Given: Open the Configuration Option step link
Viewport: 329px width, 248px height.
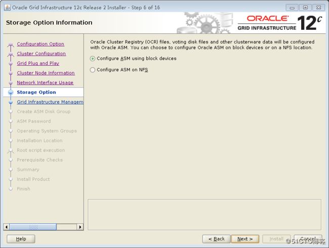Looking at the screenshot, I should (x=40, y=44).
